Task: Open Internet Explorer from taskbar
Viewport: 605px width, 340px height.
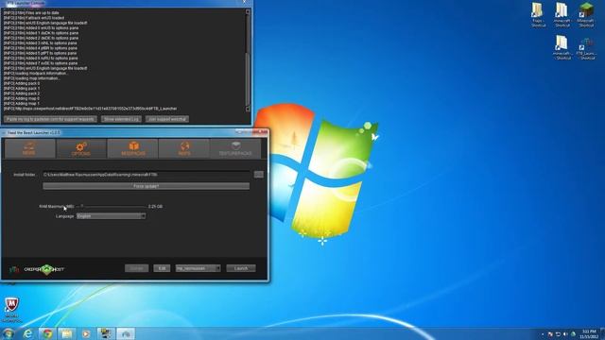Action: pyautogui.click(x=27, y=333)
